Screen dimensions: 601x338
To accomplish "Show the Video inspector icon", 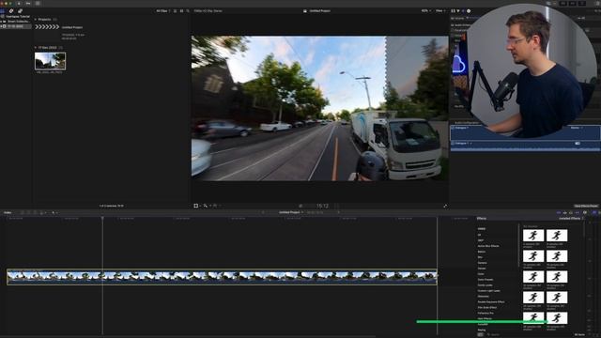I will [x=453, y=11].
